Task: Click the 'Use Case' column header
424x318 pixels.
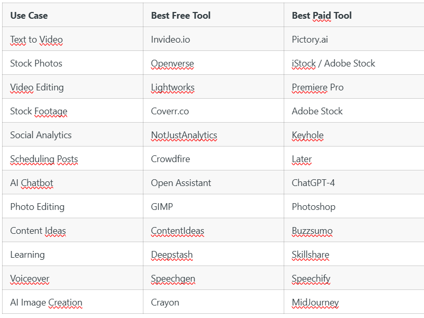Action: click(72, 15)
